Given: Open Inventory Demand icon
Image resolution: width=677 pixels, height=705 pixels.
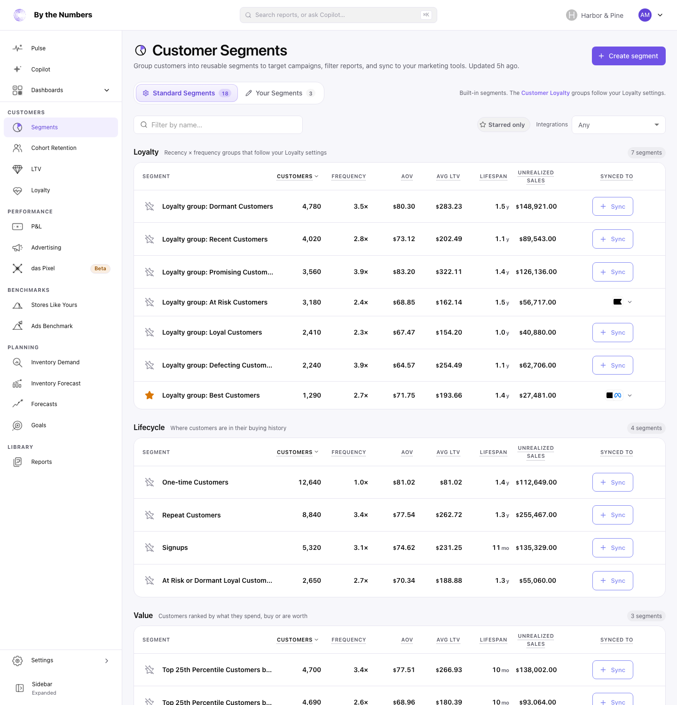Looking at the screenshot, I should pos(17,362).
